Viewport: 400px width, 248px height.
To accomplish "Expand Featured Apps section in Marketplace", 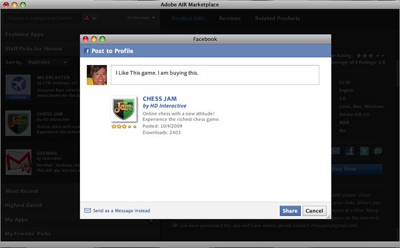I will (x=24, y=34).
